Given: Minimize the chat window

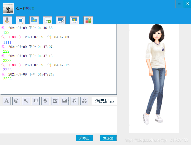Looking at the screenshot, I should pyautogui.click(x=179, y=4).
